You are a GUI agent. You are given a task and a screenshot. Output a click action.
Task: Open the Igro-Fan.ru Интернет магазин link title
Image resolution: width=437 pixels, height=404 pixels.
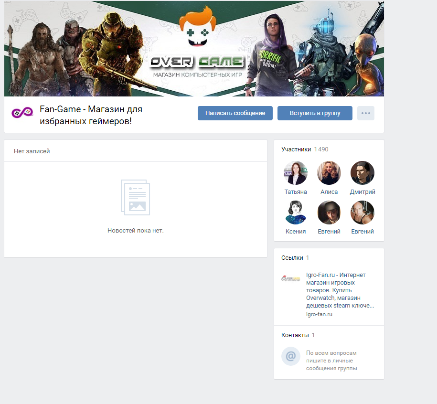(340, 290)
